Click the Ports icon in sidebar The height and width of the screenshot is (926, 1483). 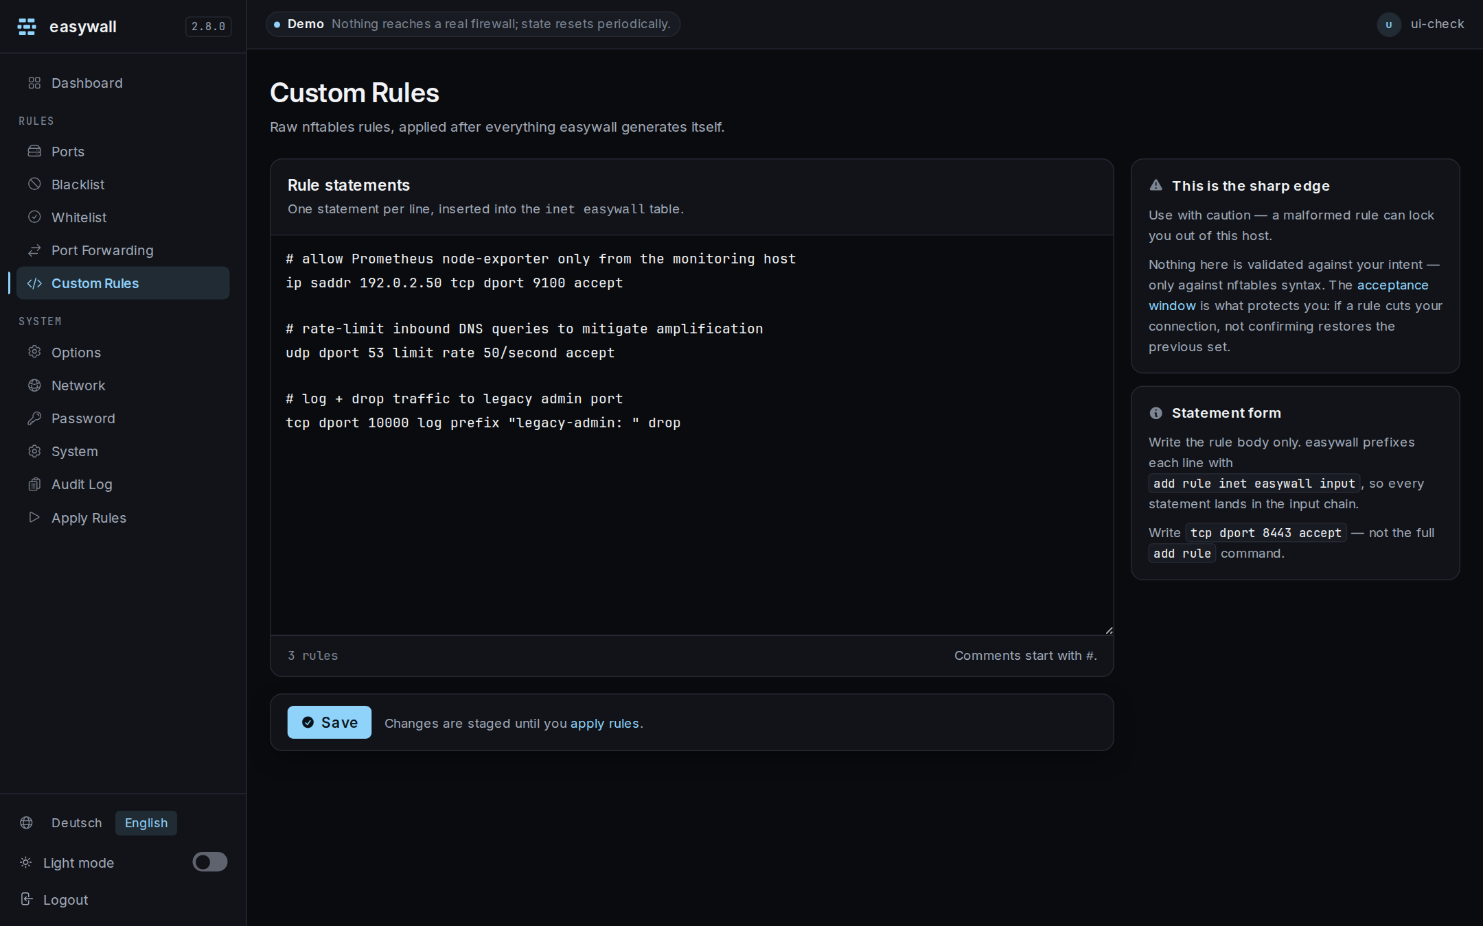click(x=34, y=151)
